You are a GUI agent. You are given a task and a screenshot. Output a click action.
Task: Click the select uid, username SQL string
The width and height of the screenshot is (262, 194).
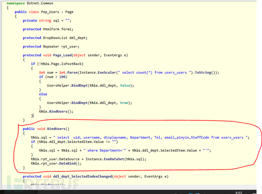152,138
